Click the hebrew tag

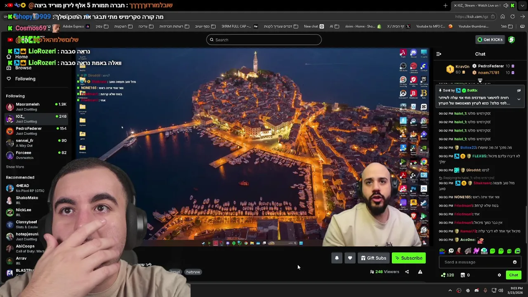193,272
